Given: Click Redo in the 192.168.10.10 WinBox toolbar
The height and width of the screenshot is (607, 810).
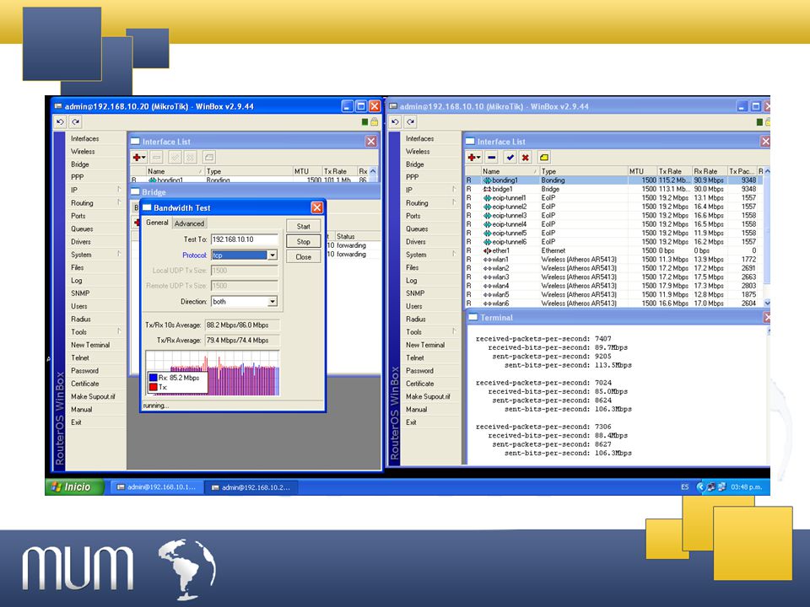Looking at the screenshot, I should pos(410,121).
